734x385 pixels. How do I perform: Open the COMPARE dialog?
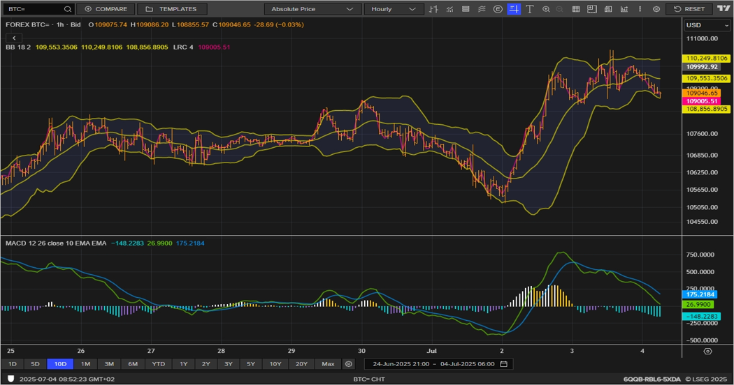(106, 9)
